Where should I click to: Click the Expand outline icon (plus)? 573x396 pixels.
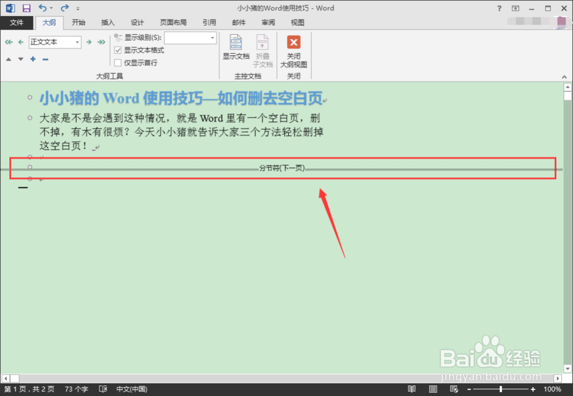[x=33, y=59]
